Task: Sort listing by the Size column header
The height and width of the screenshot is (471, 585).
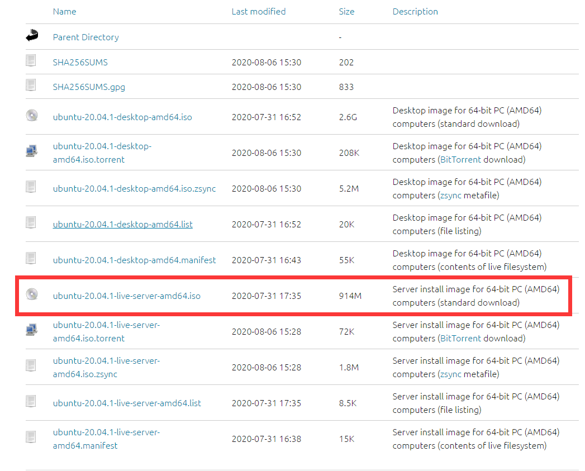Action: click(x=346, y=12)
